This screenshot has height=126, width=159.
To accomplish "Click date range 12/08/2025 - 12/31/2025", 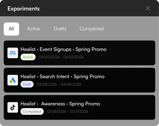I will pyautogui.click(x=67, y=111).
